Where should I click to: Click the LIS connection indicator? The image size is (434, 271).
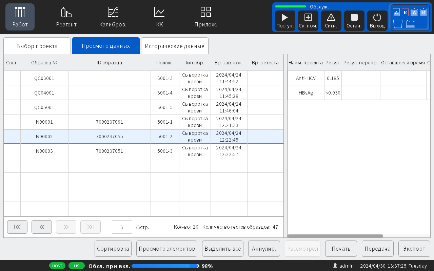[x=77, y=266]
